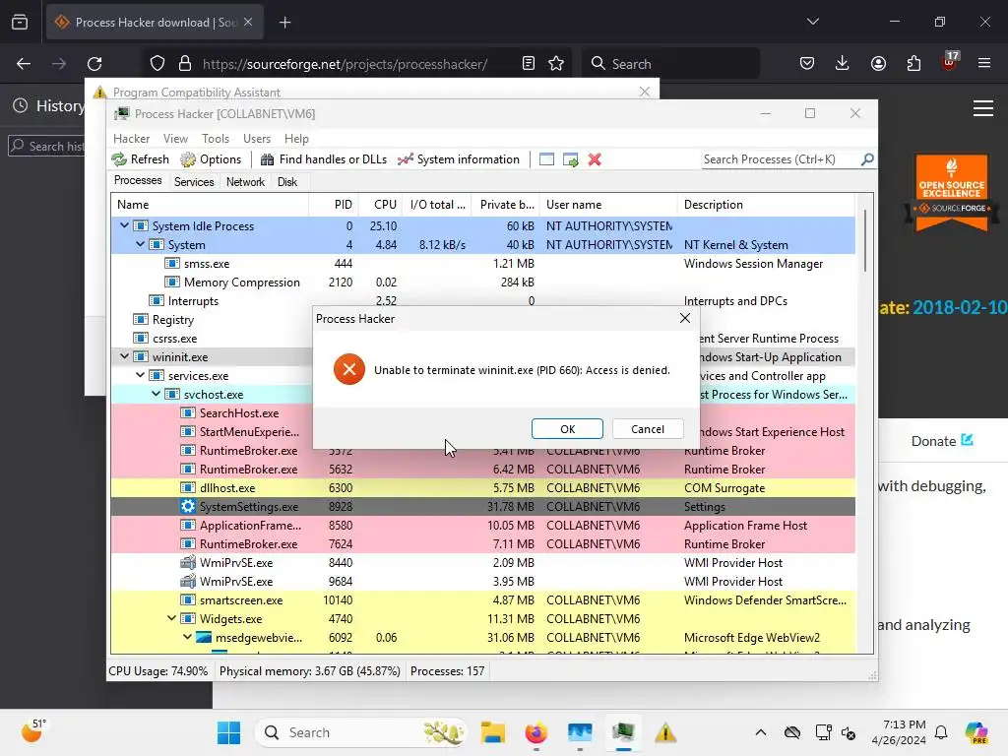Click the find window toolbar icon
Screen dimensions: 1008x756
click(x=546, y=159)
